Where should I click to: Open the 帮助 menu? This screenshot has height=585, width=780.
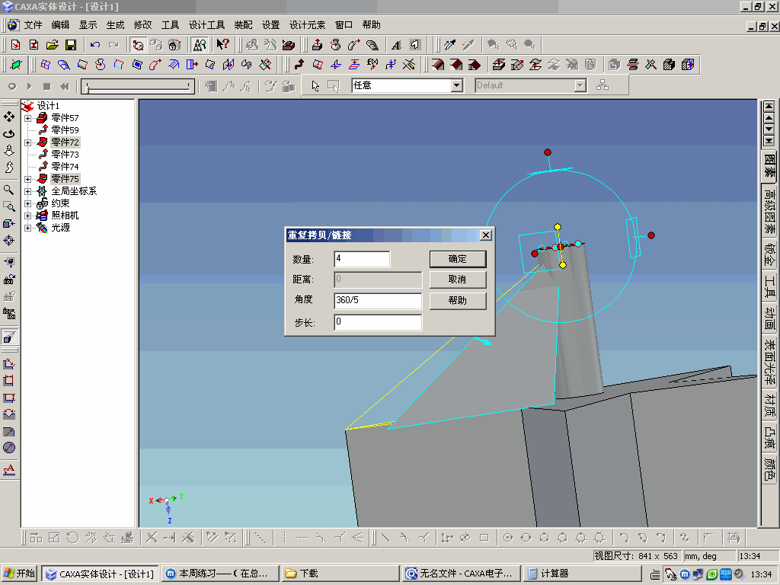(x=371, y=25)
